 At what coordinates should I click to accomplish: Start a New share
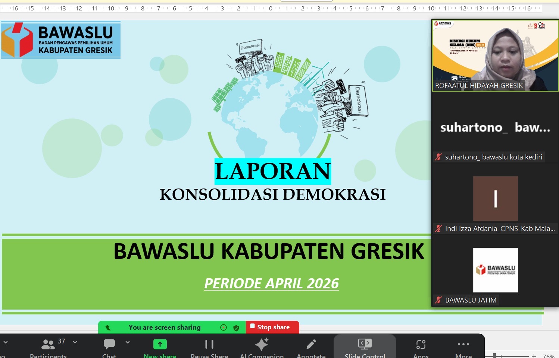coord(160,347)
